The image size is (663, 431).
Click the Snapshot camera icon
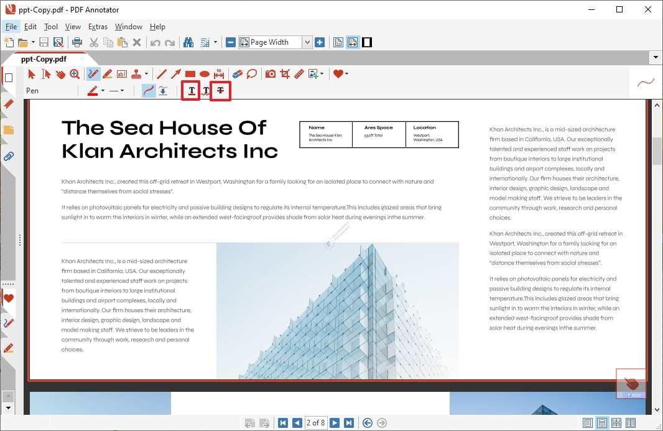(x=271, y=74)
